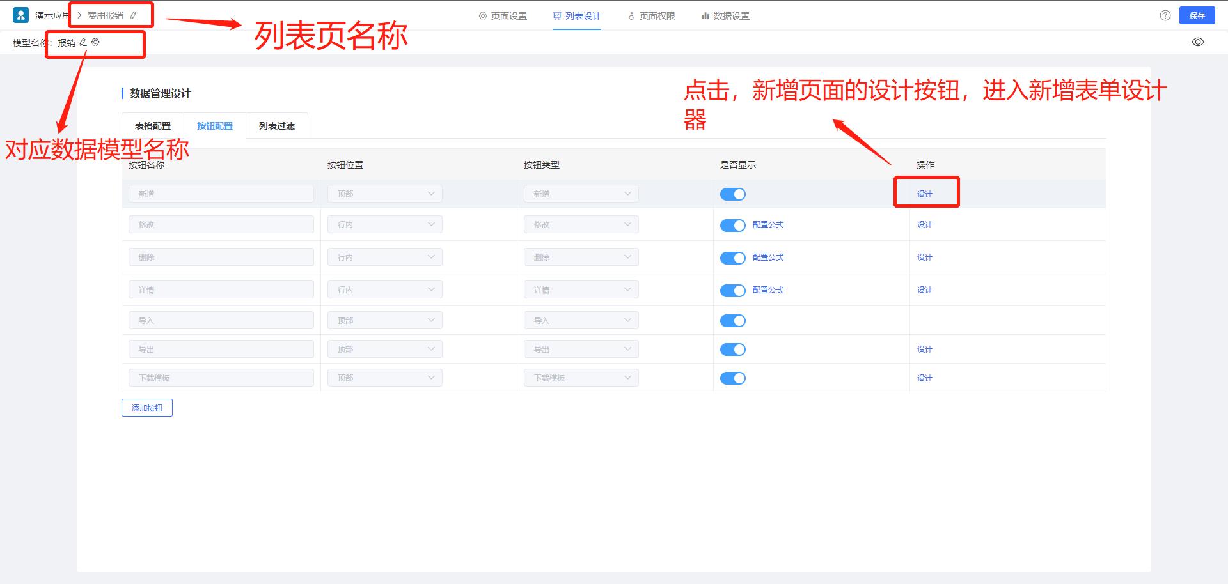Open button position dropdown in 新增 row
The image size is (1228, 584).
pos(385,194)
